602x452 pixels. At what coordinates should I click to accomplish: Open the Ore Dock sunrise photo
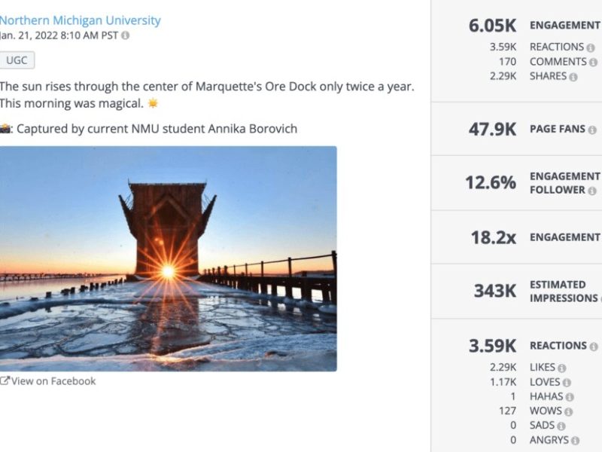pyautogui.click(x=168, y=258)
